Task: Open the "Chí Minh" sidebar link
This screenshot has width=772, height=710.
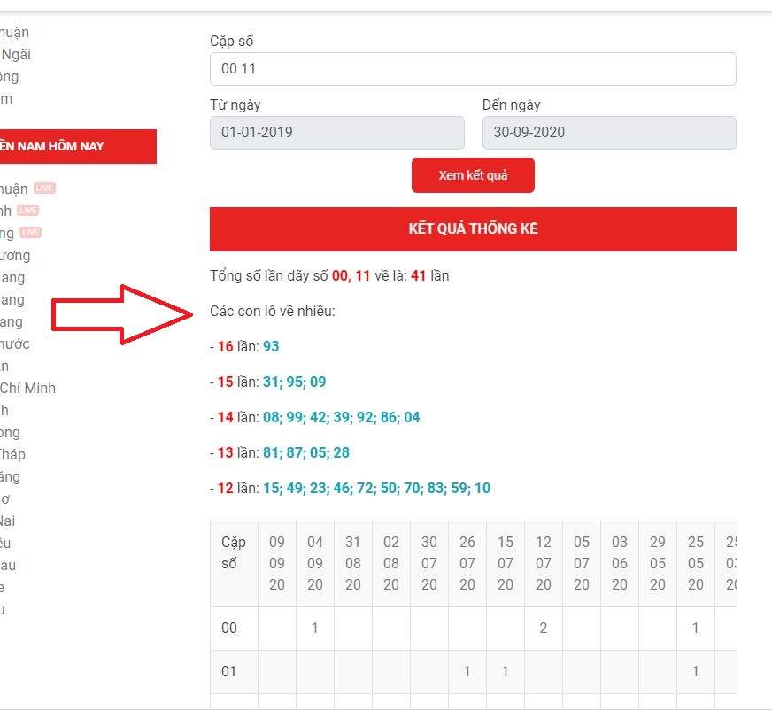Action: [x=27, y=388]
